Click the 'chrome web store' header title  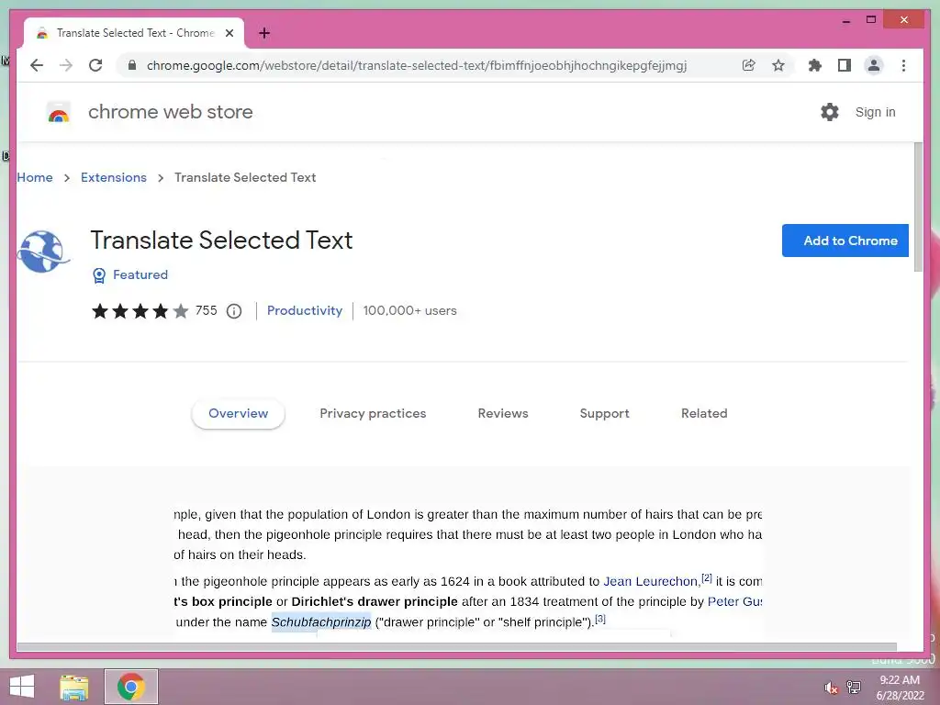(x=170, y=112)
